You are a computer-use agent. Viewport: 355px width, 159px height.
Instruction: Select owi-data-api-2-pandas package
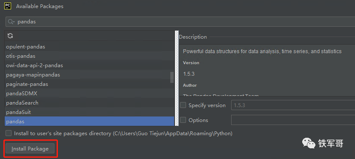[x=89, y=65]
